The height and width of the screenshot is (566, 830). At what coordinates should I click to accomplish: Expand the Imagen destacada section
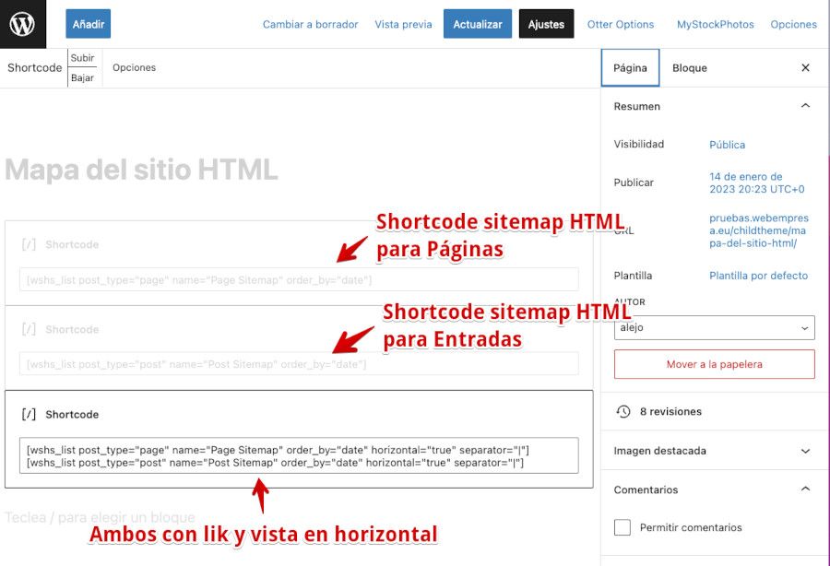(x=715, y=451)
